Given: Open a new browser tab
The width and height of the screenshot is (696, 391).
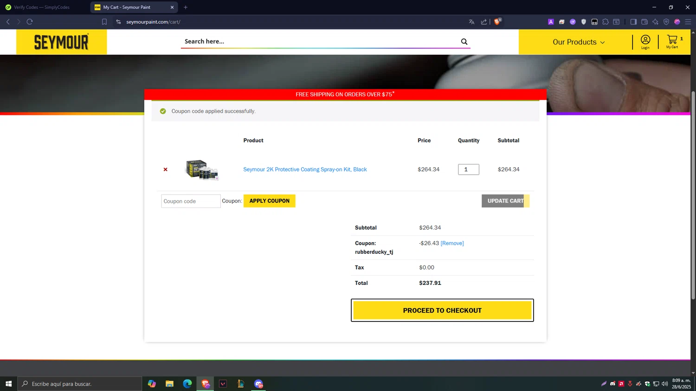Looking at the screenshot, I should [x=186, y=7].
